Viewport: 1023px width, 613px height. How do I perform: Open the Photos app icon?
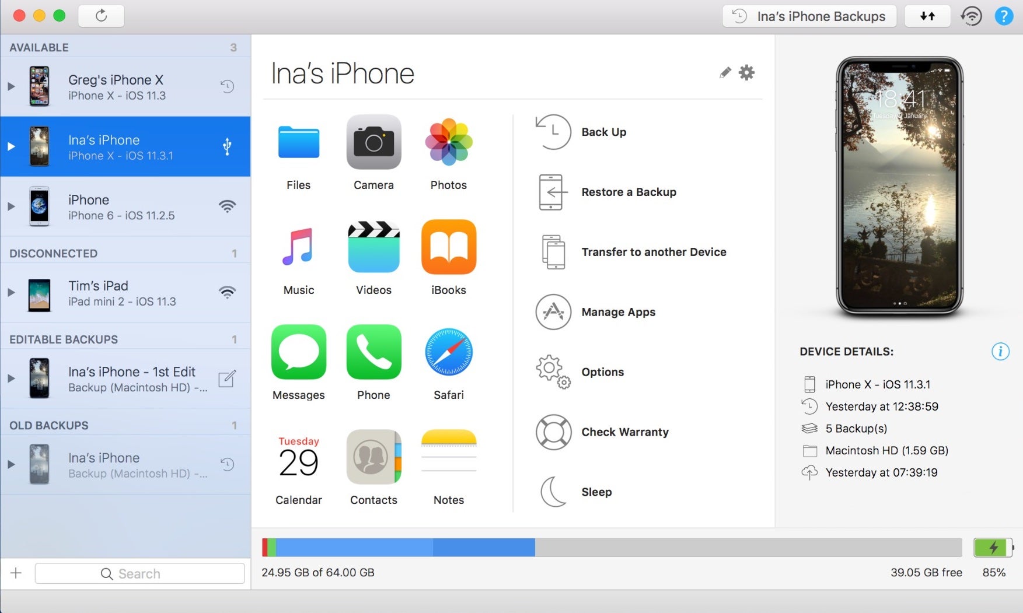[x=448, y=142]
